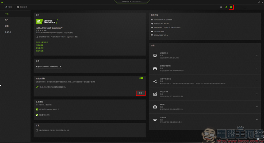Viewport: 264px width, 143px height.
Task: Click the text AMD Ryzen 7 3700X 8-Core Processor
Action: pos(167,28)
